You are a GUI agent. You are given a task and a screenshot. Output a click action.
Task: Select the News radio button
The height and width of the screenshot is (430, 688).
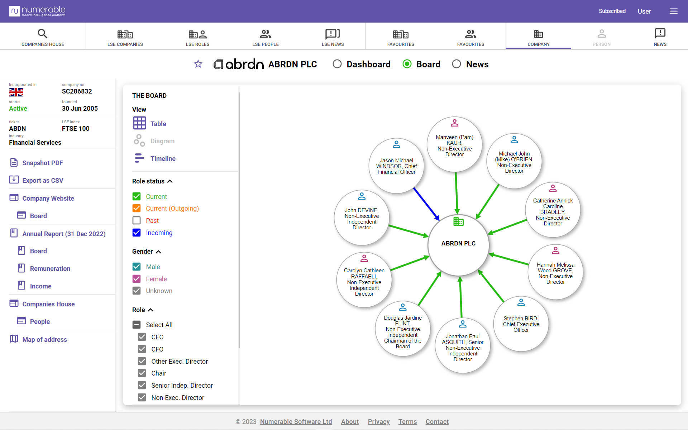pyautogui.click(x=457, y=64)
